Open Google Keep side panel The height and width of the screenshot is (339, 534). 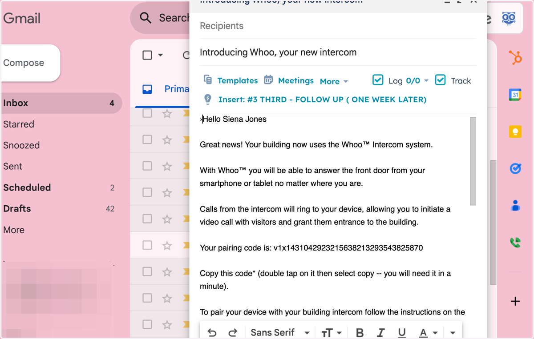pos(515,132)
